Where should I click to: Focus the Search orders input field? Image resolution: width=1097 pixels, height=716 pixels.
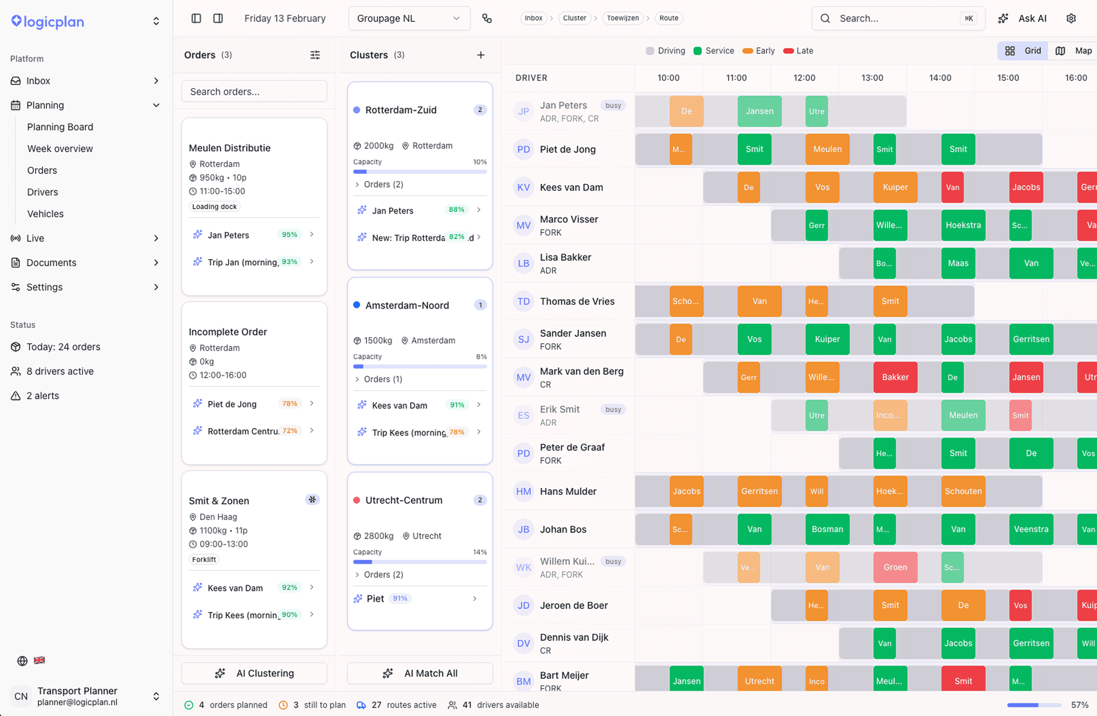tap(254, 92)
